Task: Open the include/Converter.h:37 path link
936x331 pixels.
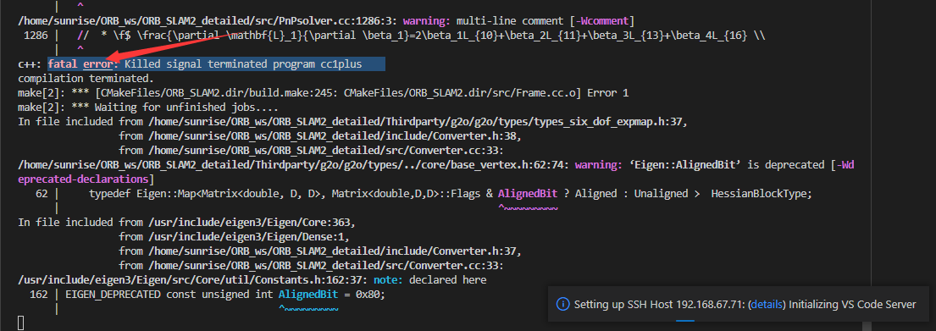Action: point(334,251)
